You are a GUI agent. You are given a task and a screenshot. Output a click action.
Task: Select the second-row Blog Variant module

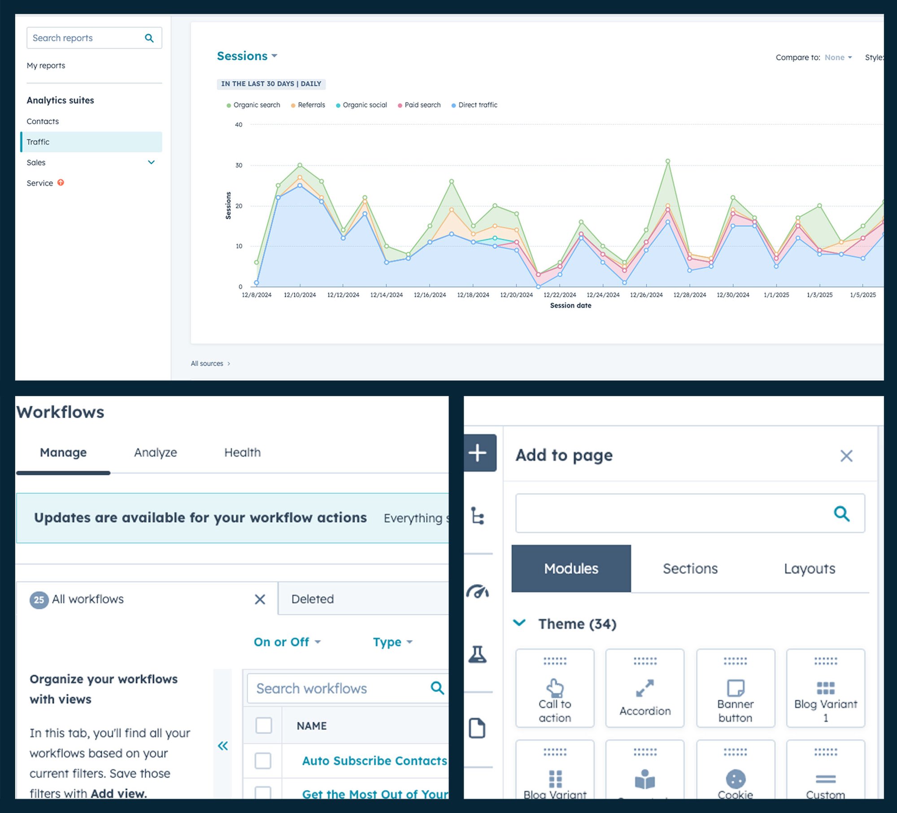pos(555,769)
